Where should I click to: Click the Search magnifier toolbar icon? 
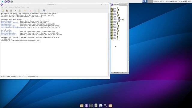(x=44, y=10)
